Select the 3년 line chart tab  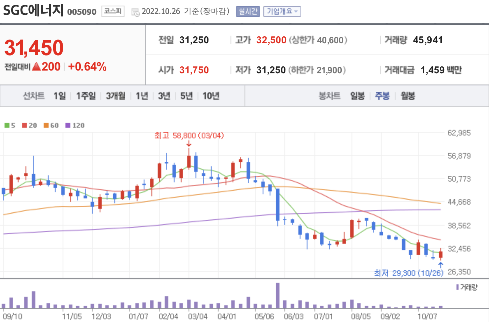pos(164,96)
